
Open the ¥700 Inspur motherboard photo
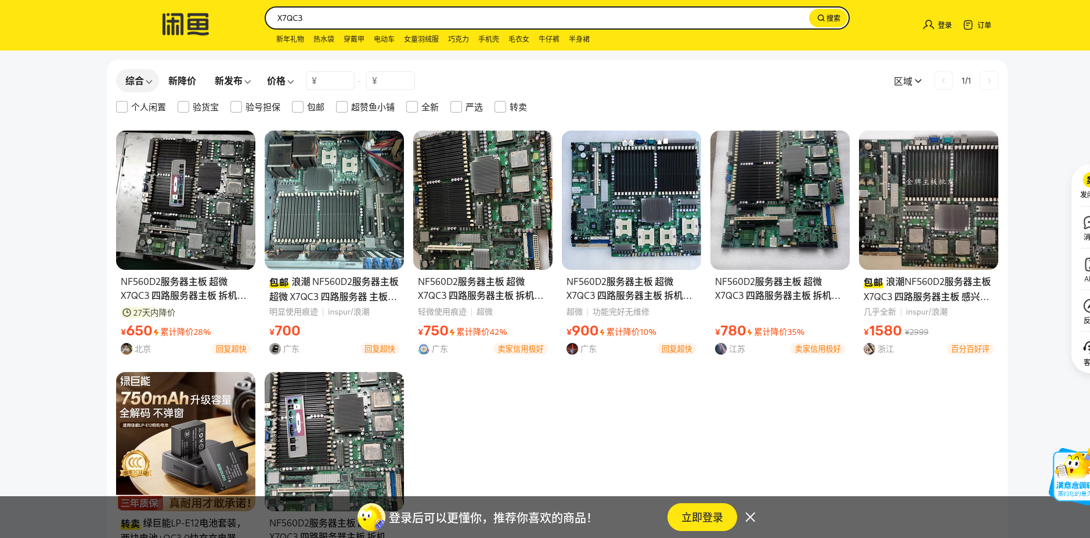click(x=334, y=200)
